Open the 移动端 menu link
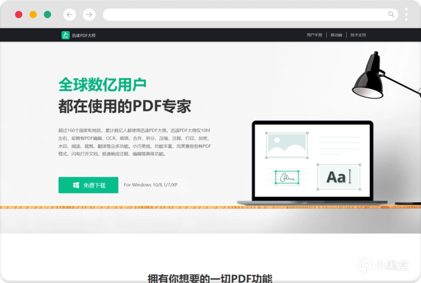The height and width of the screenshot is (283, 421). (x=336, y=35)
